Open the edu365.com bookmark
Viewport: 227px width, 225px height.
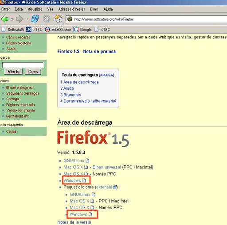pyautogui.click(x=58, y=30)
